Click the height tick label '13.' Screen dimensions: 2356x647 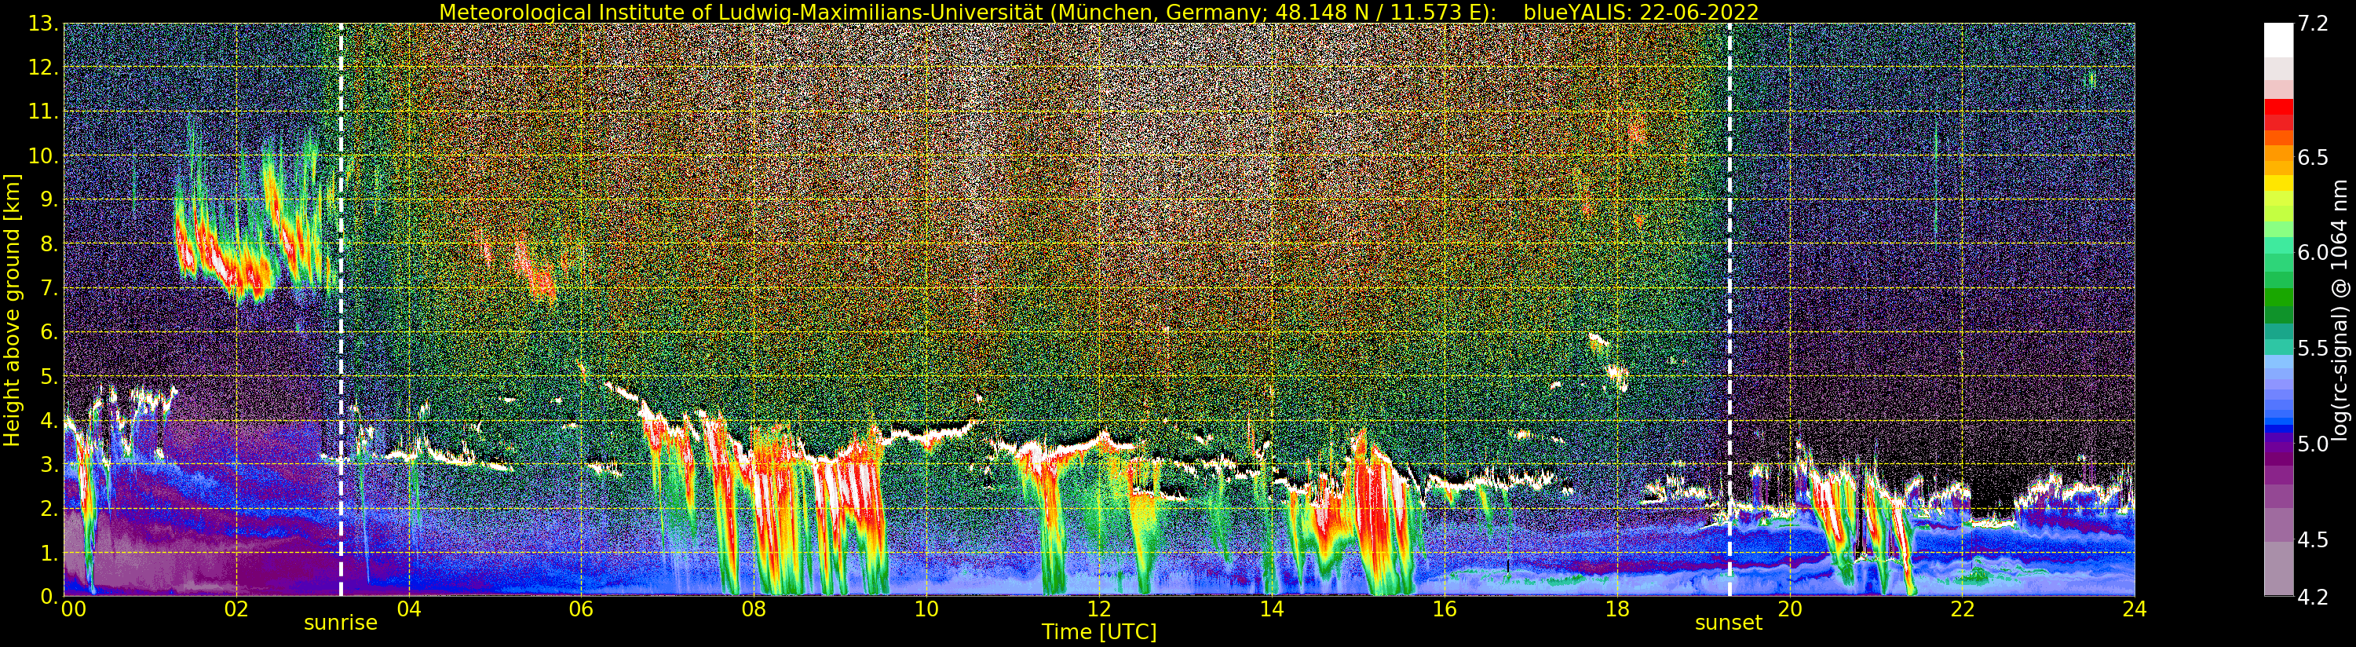[42, 24]
